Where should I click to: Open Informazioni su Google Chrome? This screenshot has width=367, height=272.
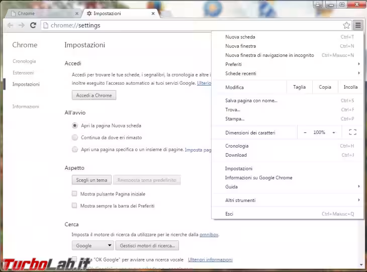click(x=288, y=178)
